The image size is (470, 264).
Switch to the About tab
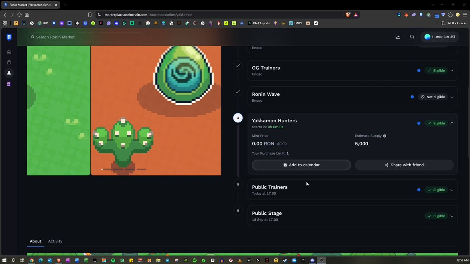pos(35,241)
